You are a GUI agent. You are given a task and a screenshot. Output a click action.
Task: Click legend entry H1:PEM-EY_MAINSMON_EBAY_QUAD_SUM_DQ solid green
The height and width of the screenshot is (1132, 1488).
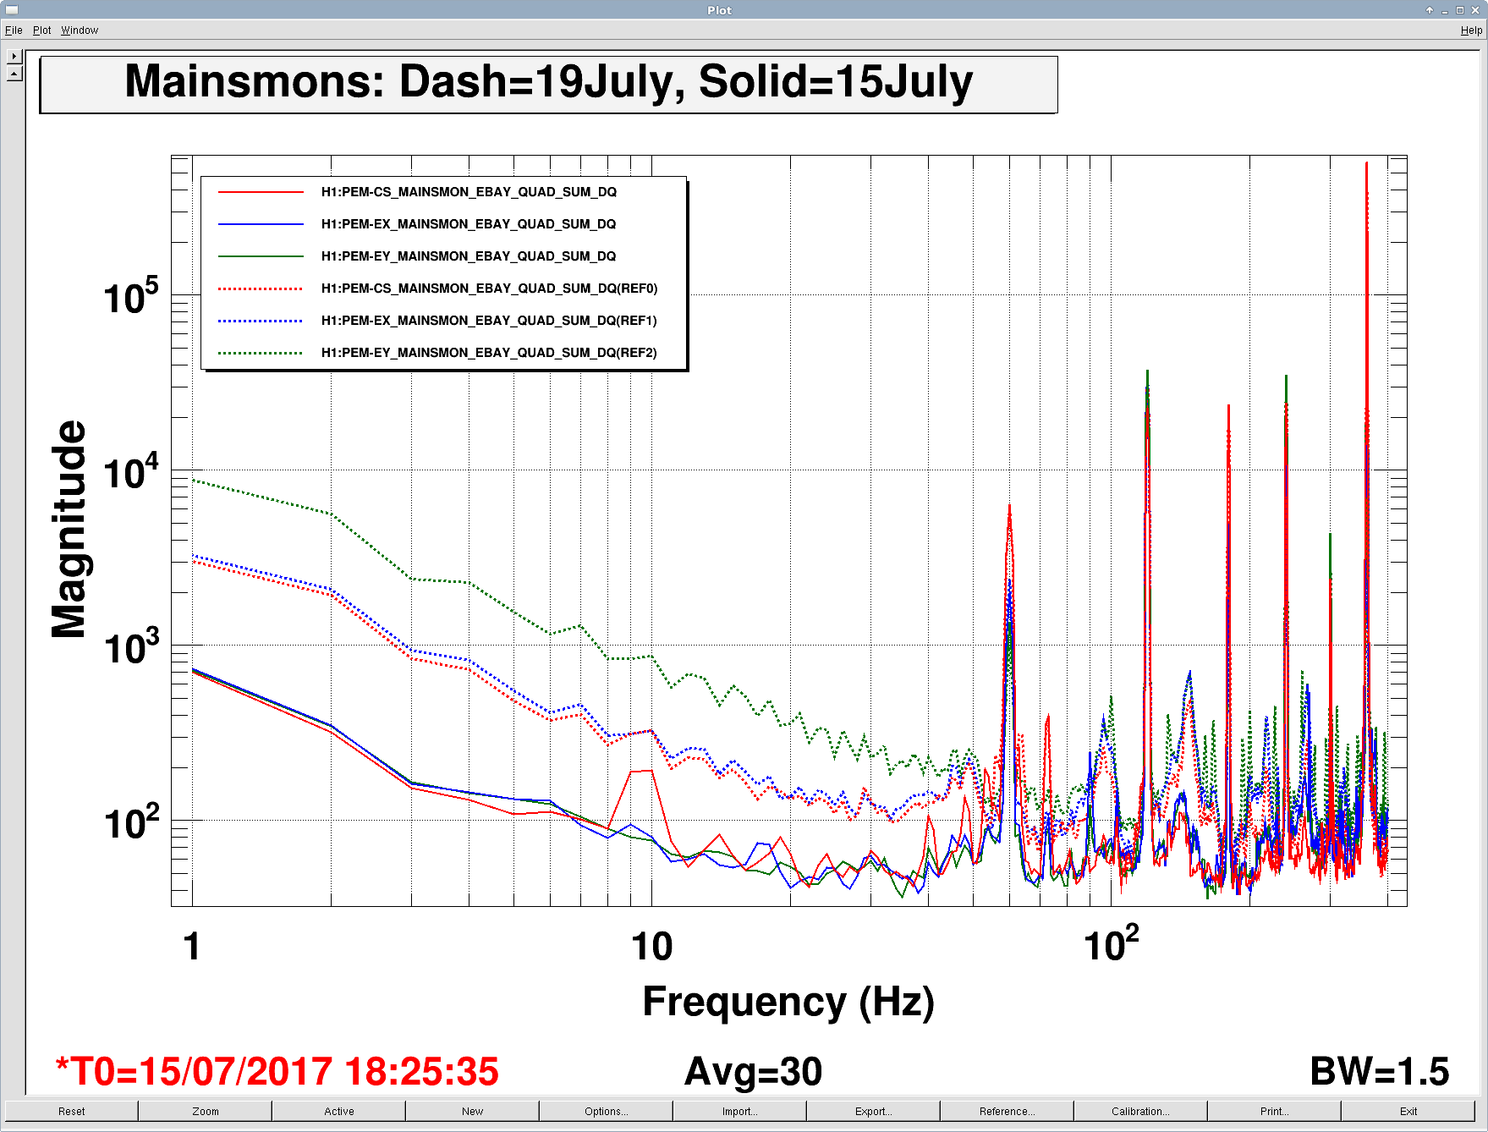pos(469,256)
